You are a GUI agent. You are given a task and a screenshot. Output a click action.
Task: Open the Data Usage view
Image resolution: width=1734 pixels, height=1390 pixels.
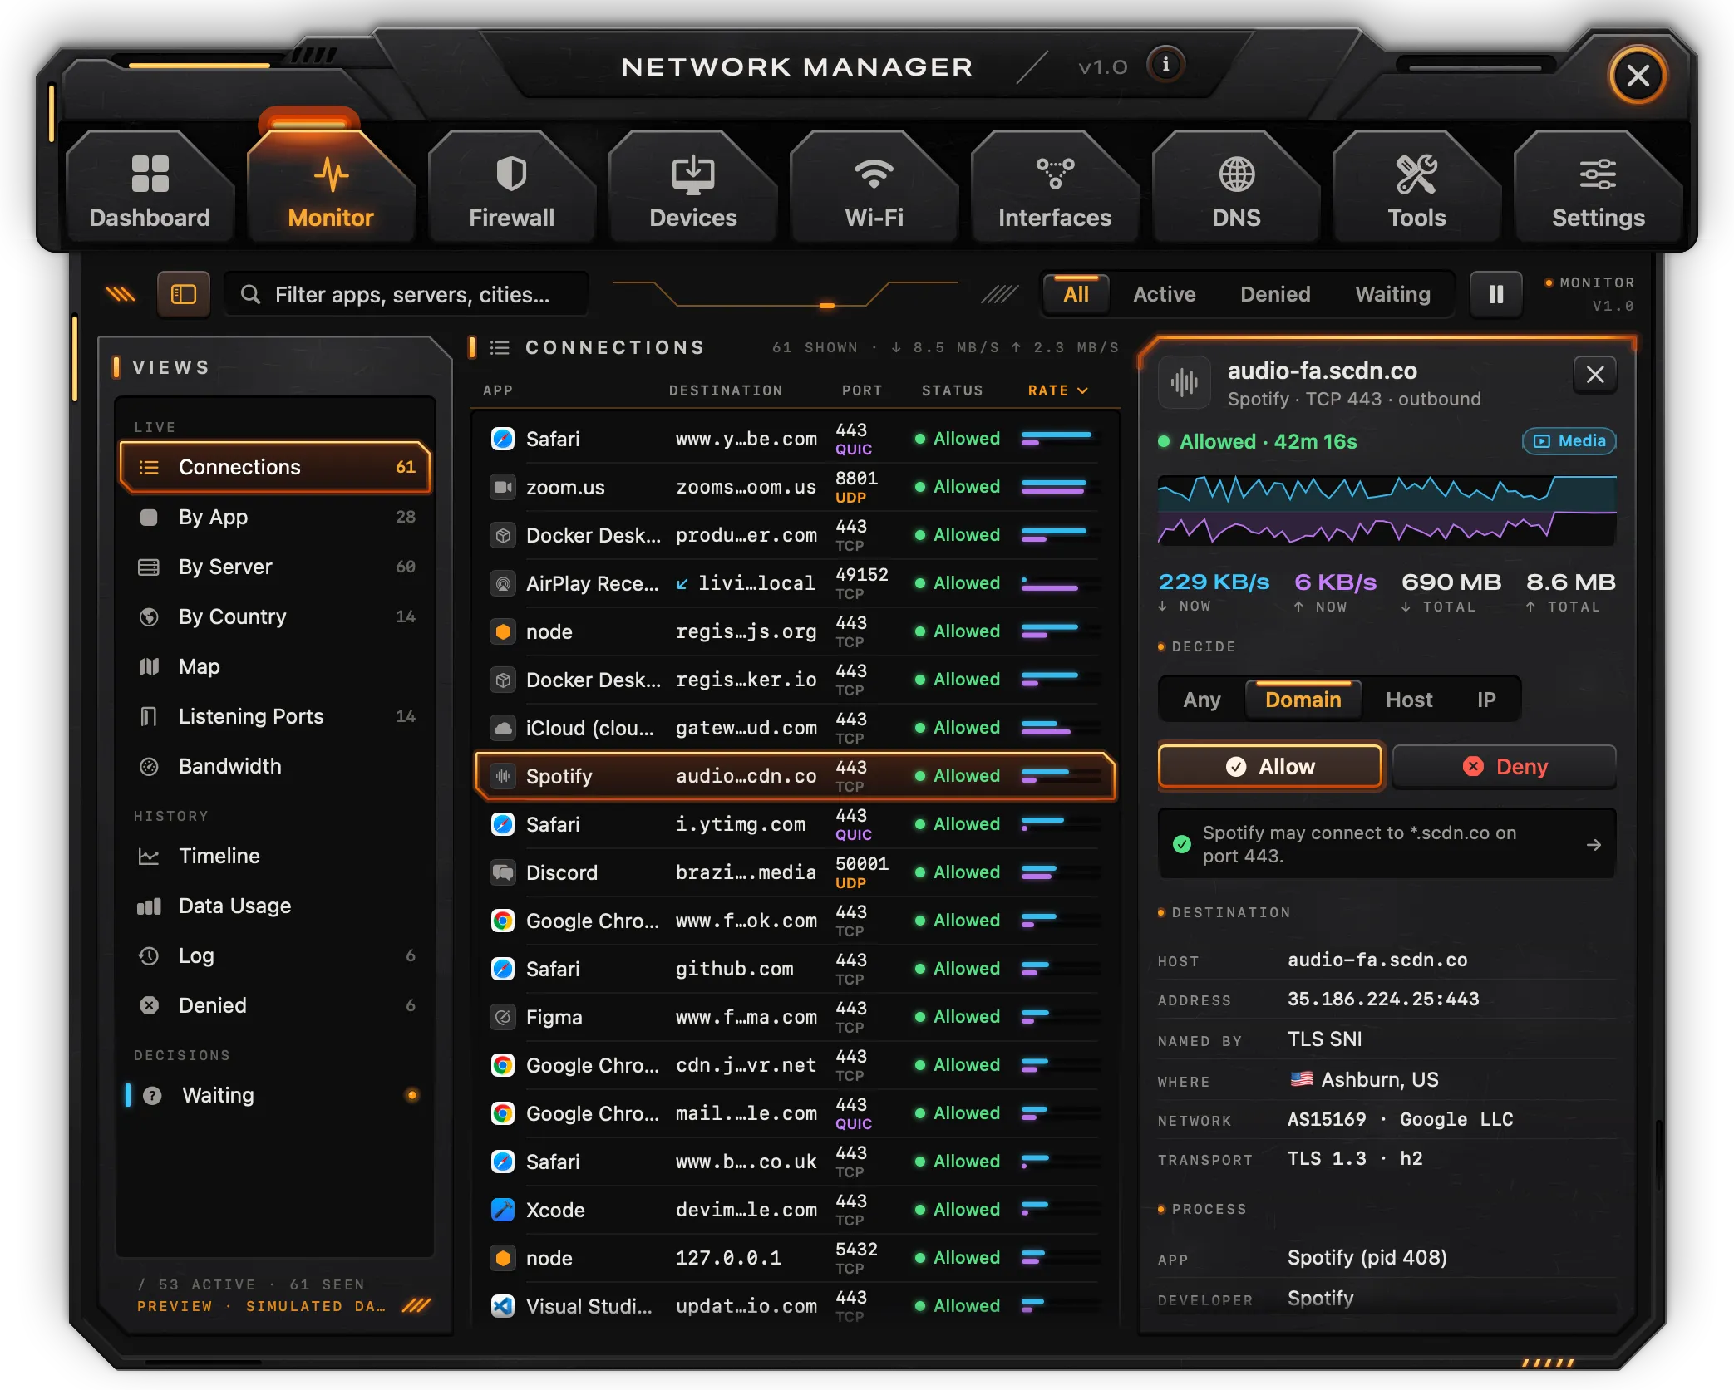click(275, 906)
